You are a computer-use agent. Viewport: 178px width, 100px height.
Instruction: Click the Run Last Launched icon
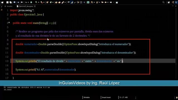tap(36, 2)
